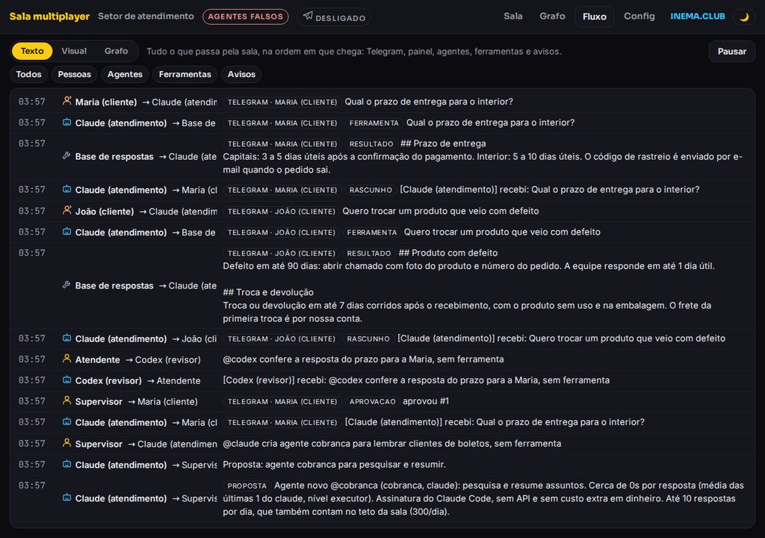The image size is (765, 538).
Task: Click the PROPOSTA tag
Action: click(x=247, y=486)
